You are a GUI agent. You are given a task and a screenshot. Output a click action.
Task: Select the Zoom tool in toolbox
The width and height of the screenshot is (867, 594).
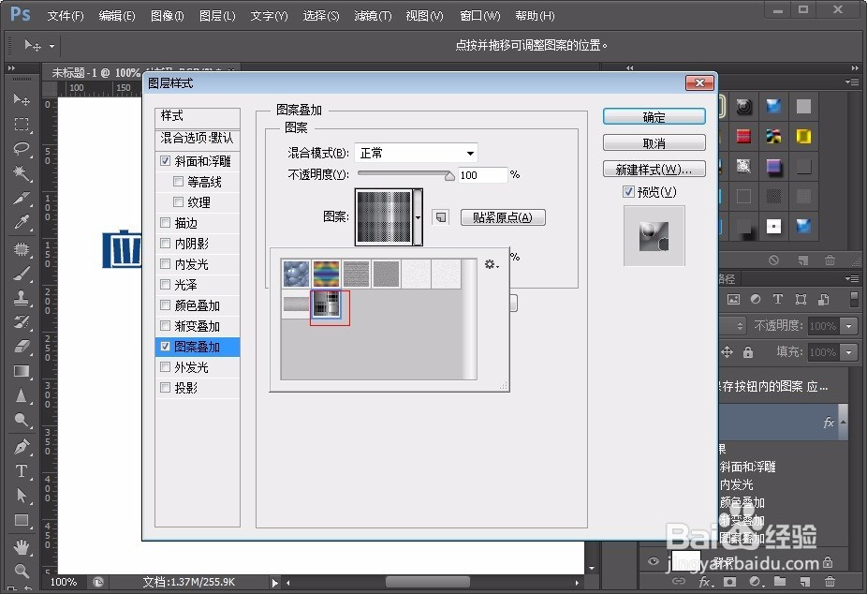[x=22, y=571]
